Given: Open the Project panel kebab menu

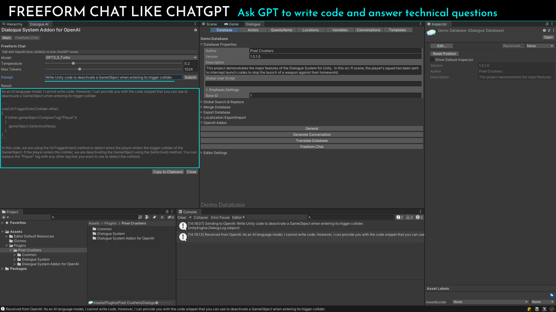Looking at the screenshot, I should 172,212.
